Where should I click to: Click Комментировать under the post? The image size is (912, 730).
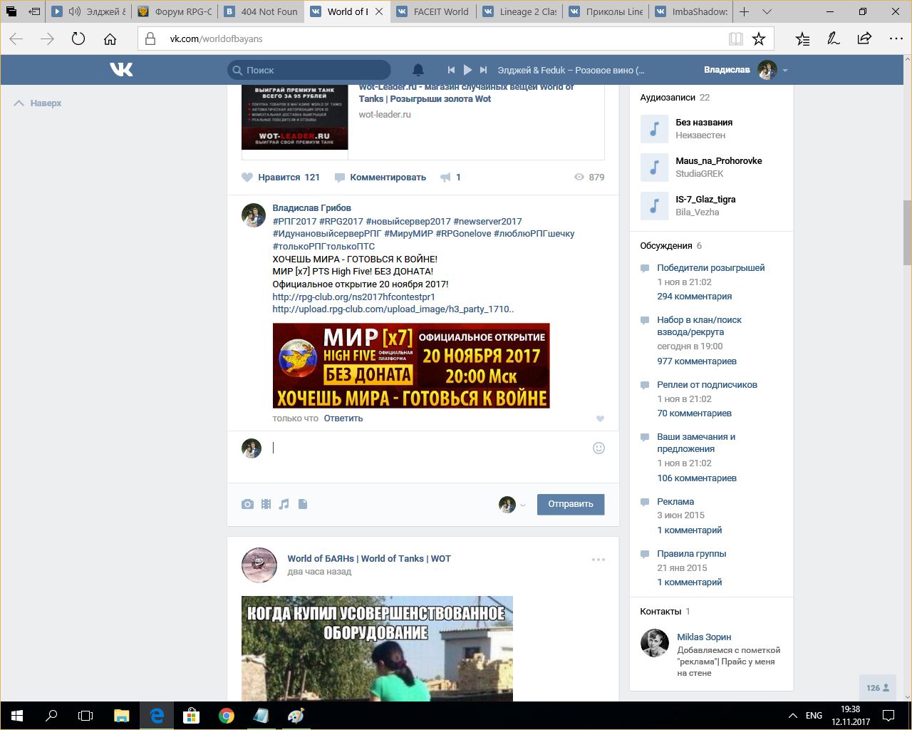pos(380,177)
